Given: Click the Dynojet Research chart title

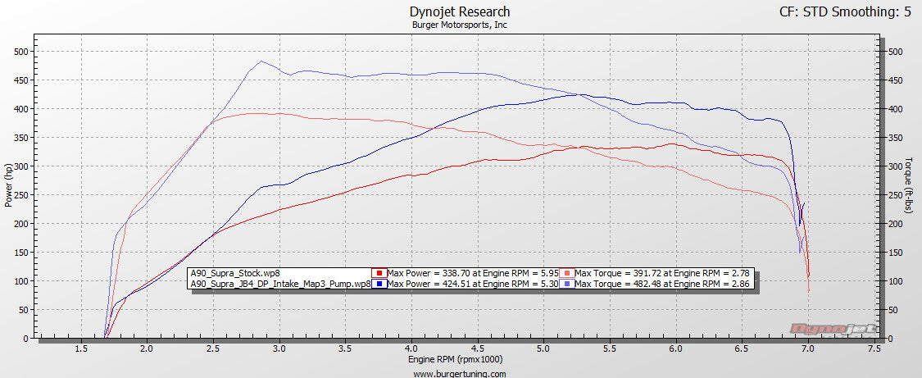Looking at the screenshot, I should 459,11.
